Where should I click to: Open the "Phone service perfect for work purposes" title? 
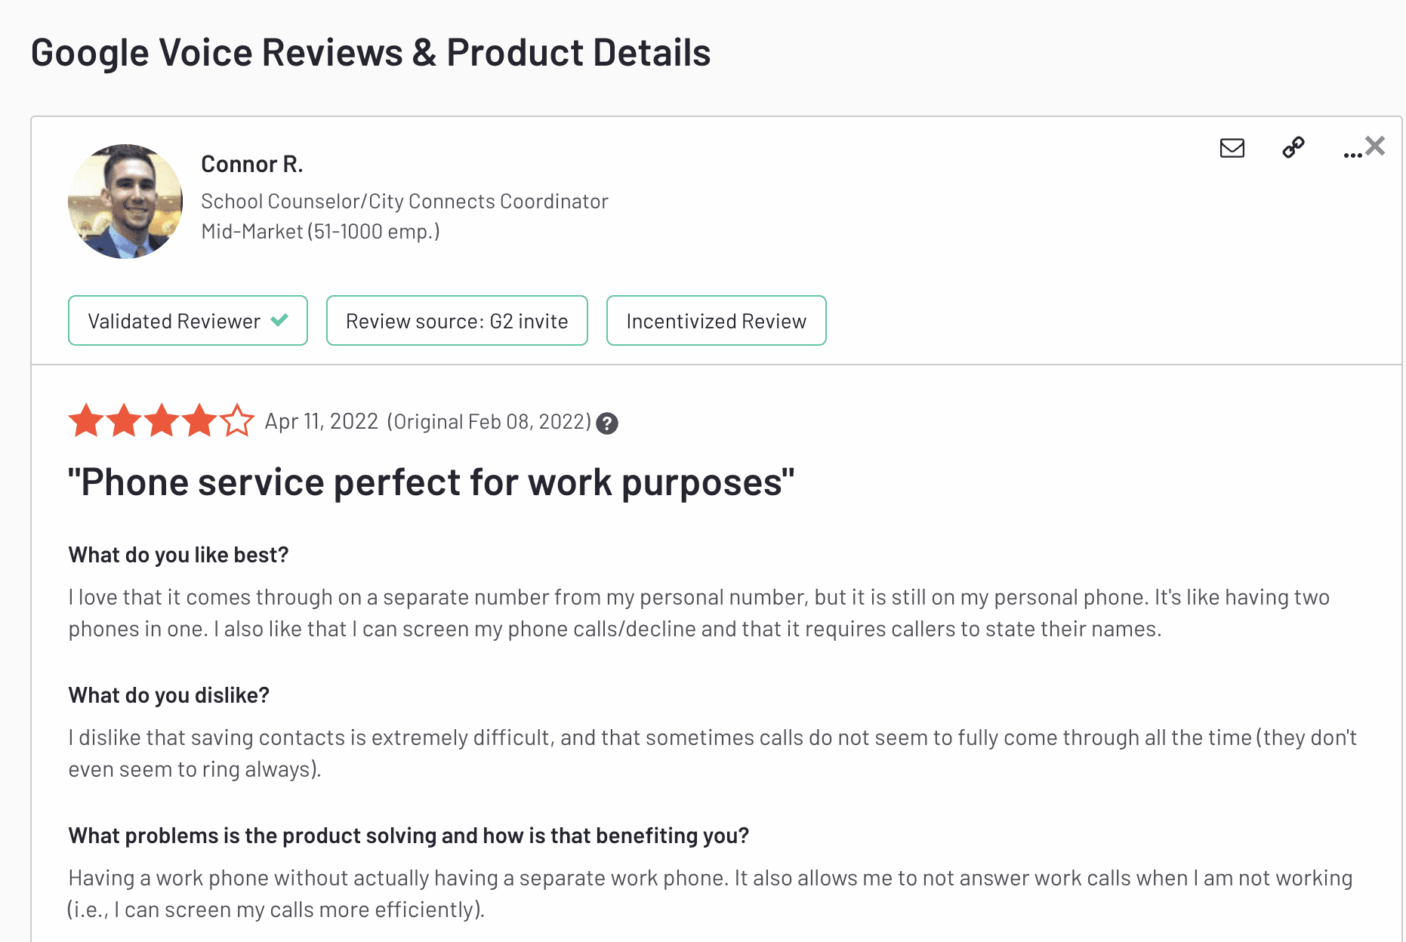(431, 482)
